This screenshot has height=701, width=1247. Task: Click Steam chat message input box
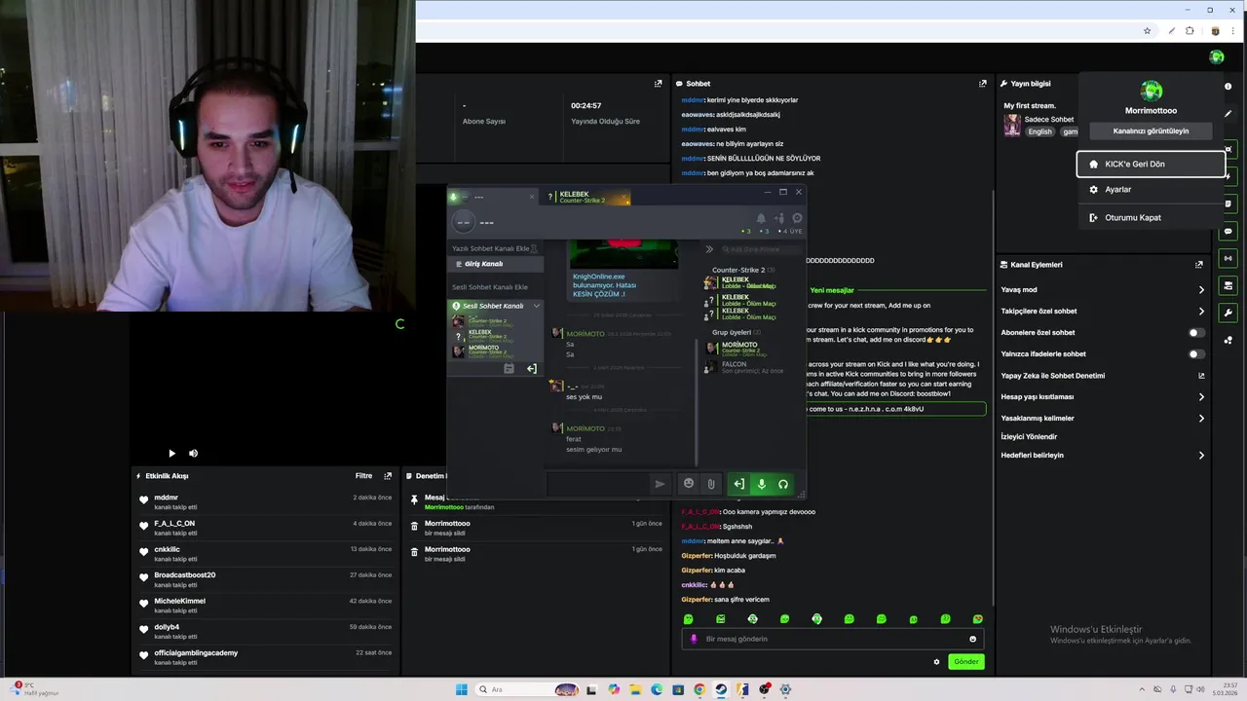coord(598,484)
